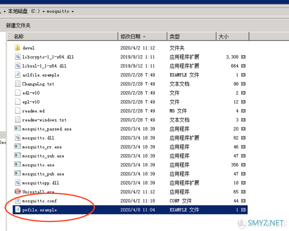Click the epl-v10 blank file icon
This screenshot has height=231, width=289.
pyautogui.click(x=17, y=101)
